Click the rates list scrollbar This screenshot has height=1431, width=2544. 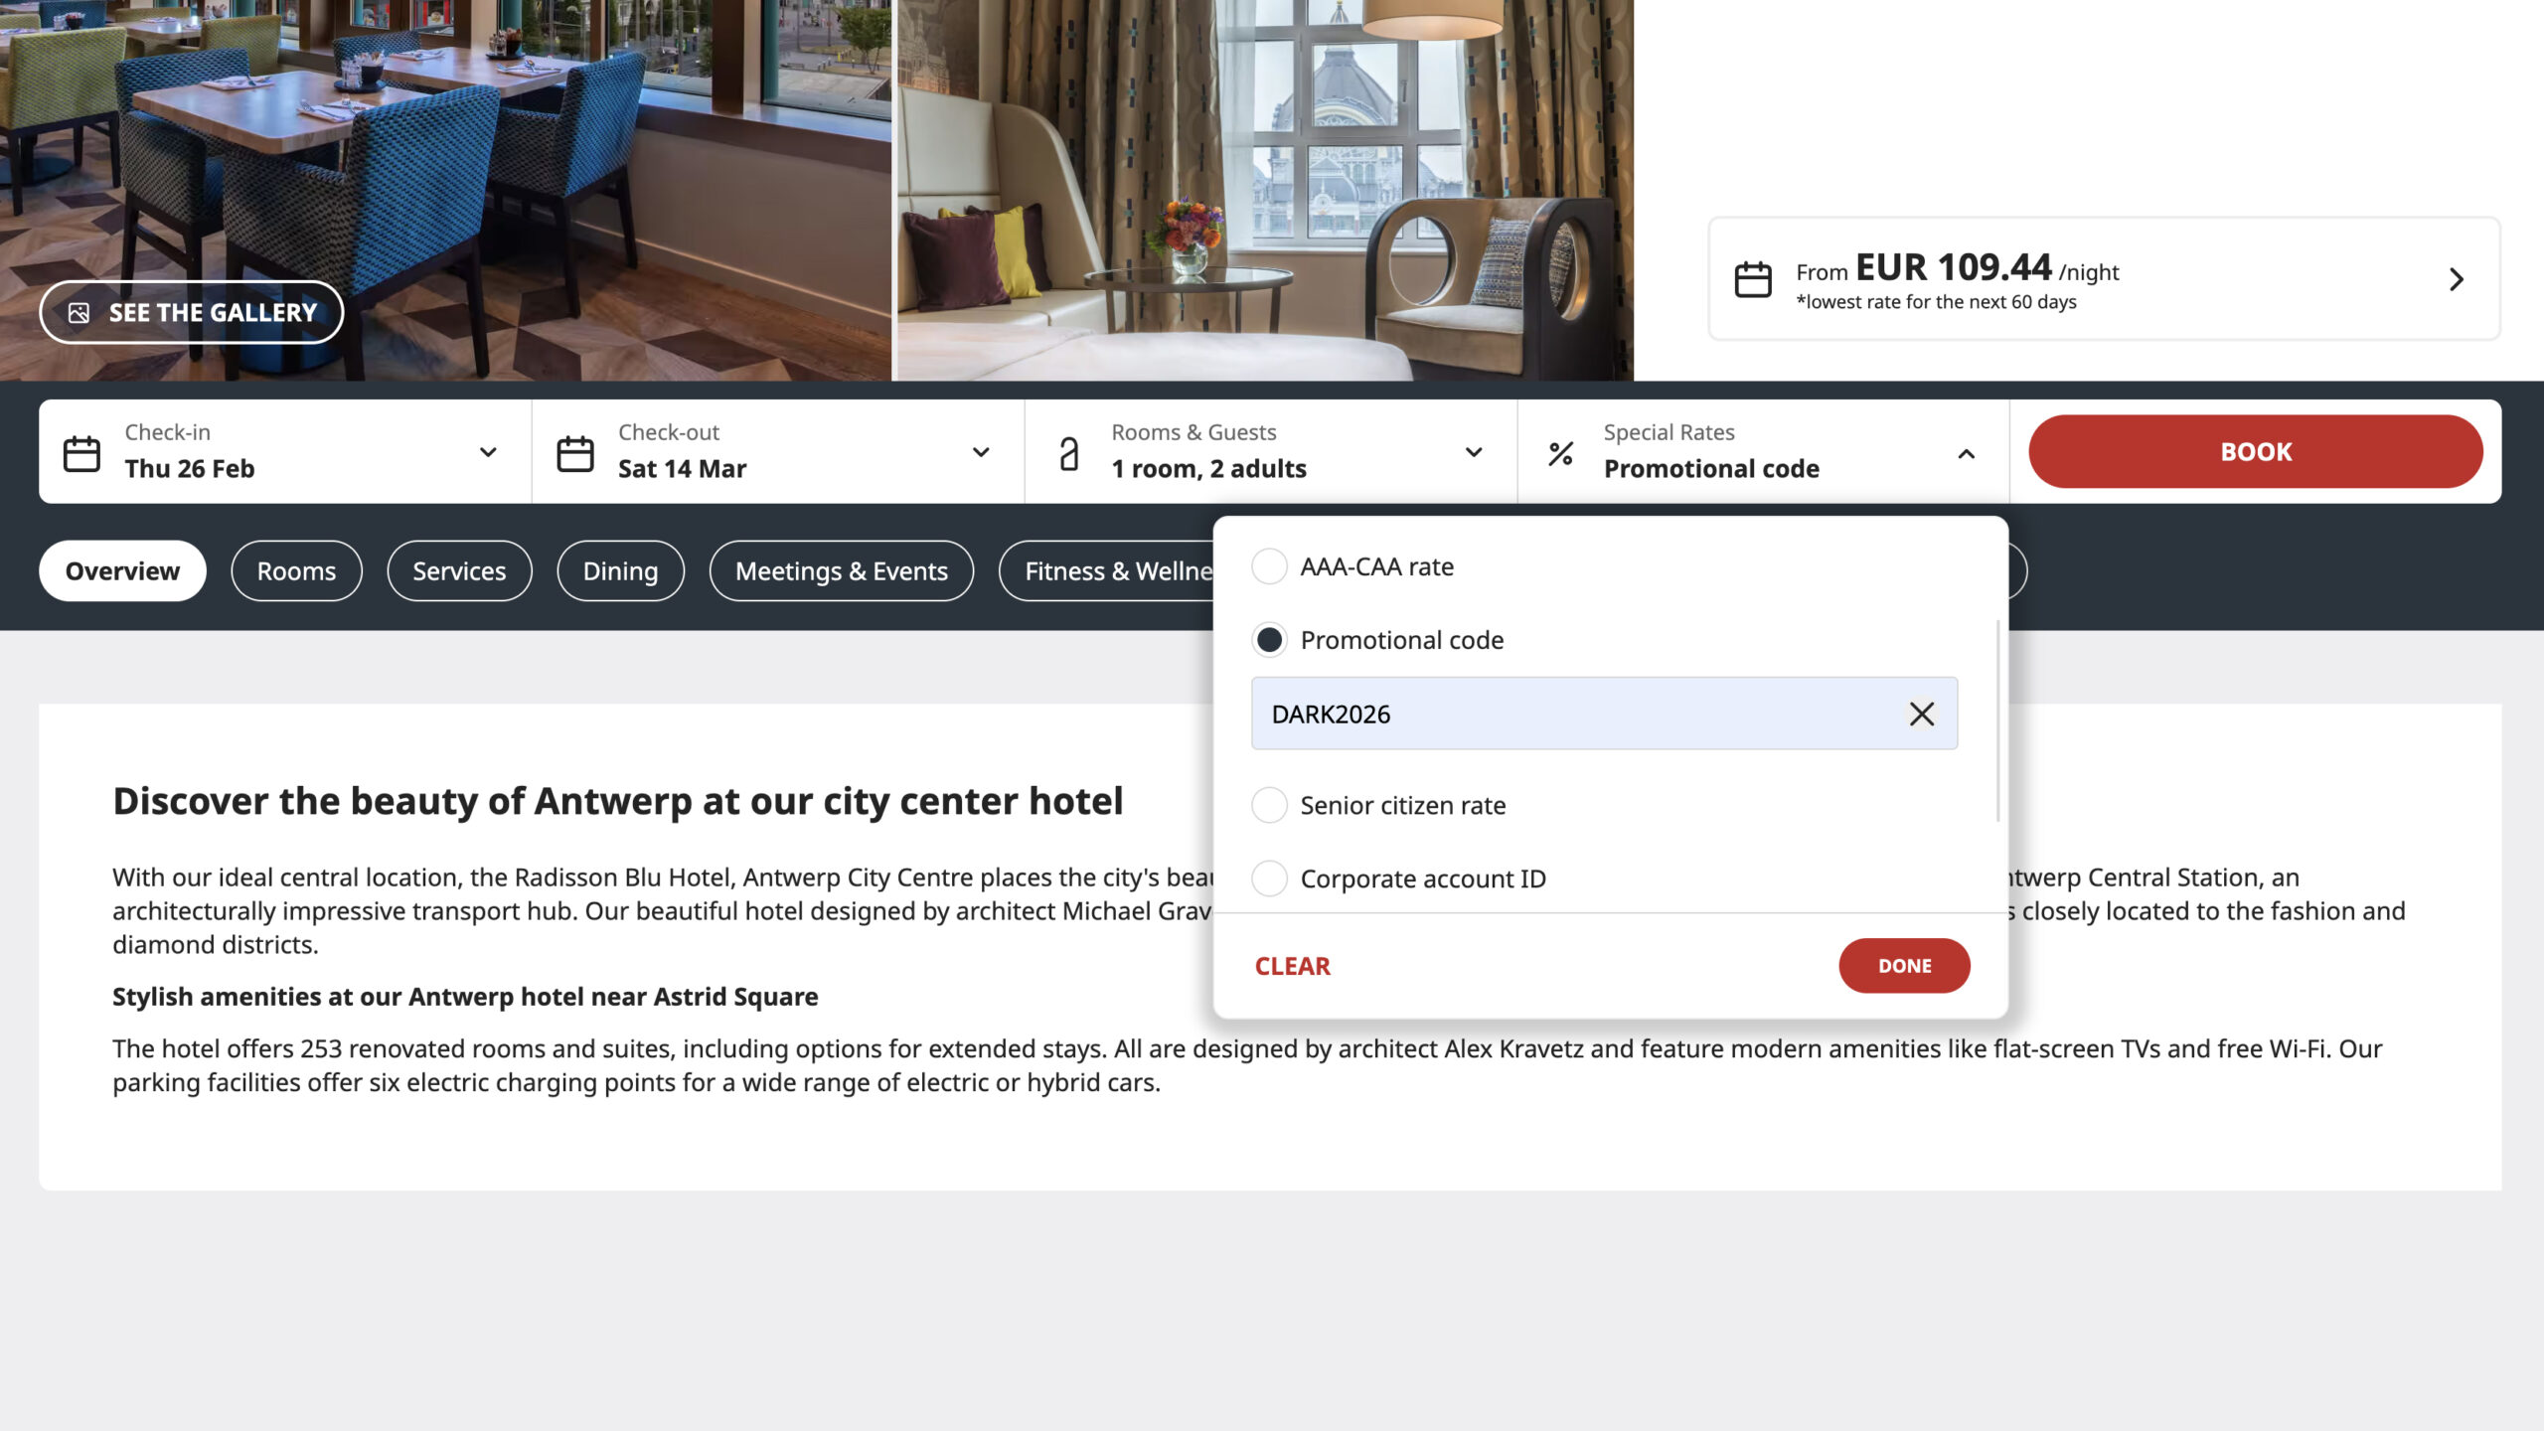[x=1997, y=720]
